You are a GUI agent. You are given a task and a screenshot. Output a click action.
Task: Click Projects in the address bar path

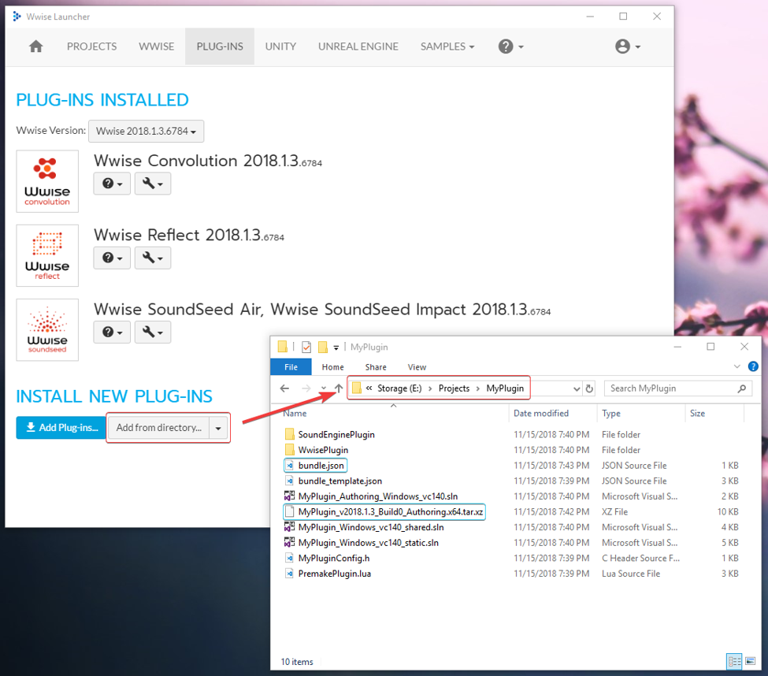coord(454,388)
